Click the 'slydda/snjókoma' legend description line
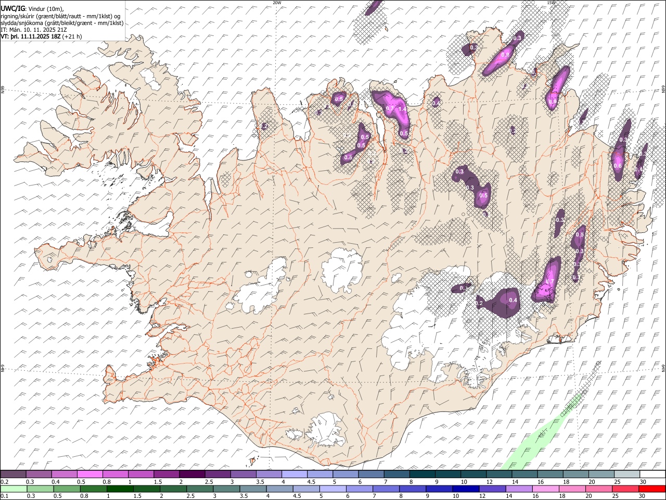The height and width of the screenshot is (500, 666). tap(62, 23)
